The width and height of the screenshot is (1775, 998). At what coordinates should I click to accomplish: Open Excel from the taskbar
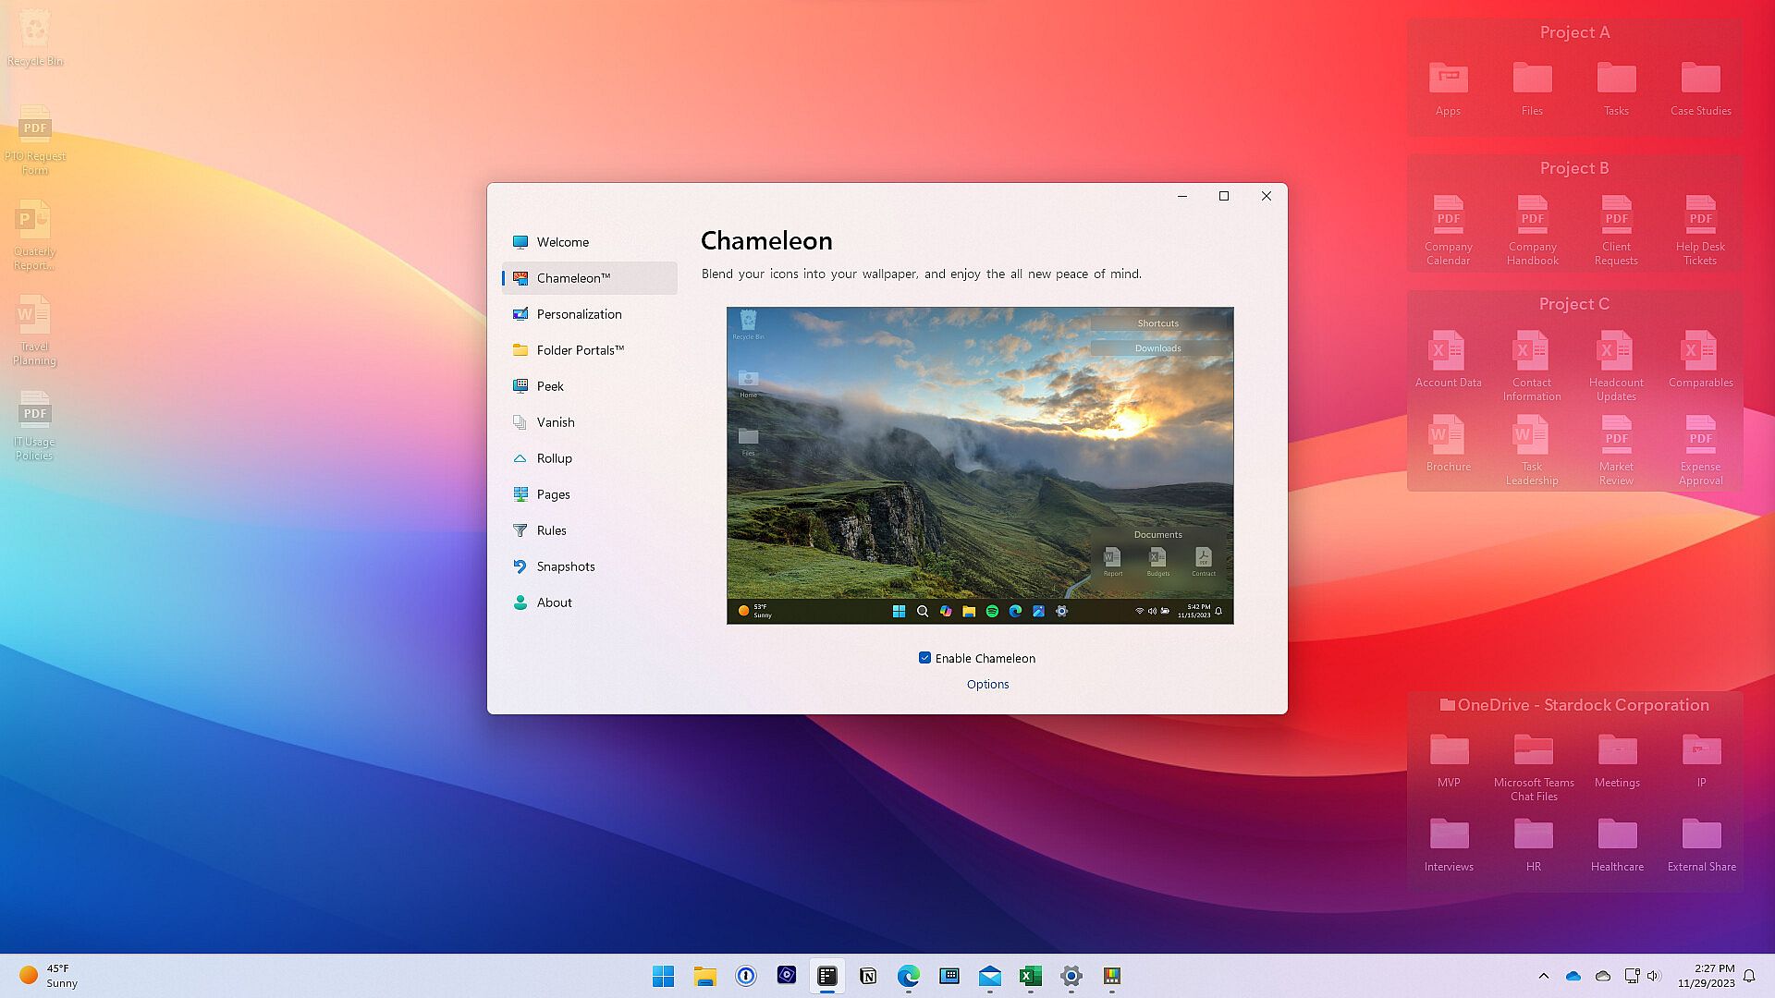(1030, 976)
